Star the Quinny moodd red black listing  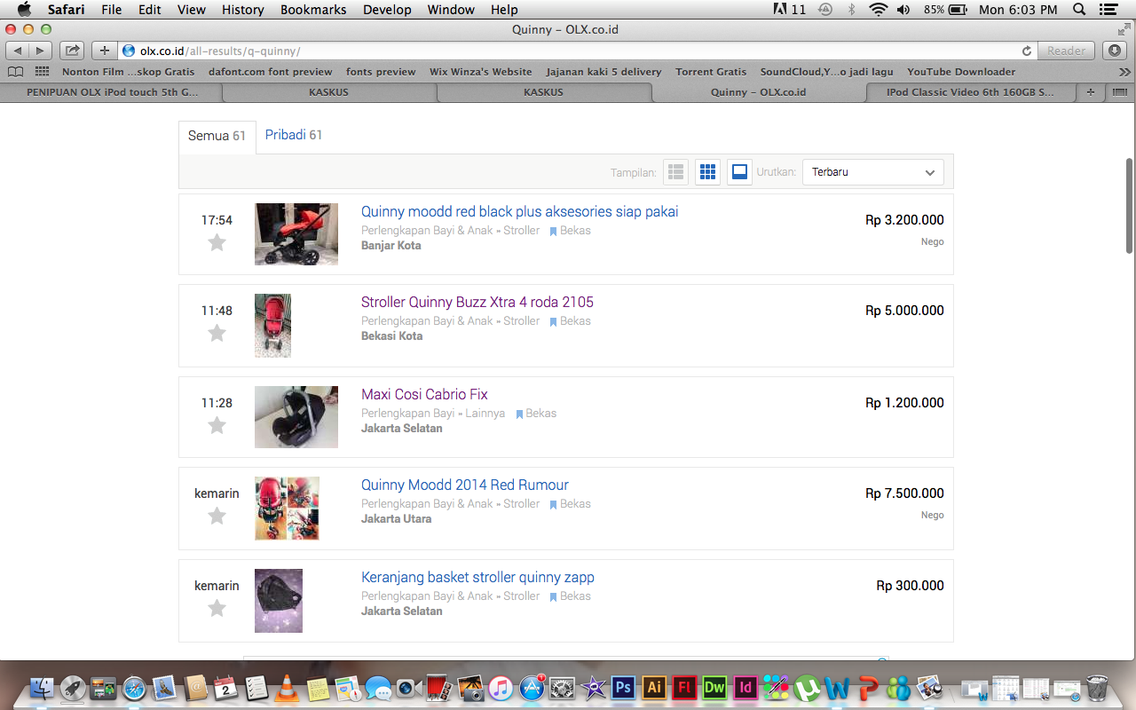(x=217, y=242)
